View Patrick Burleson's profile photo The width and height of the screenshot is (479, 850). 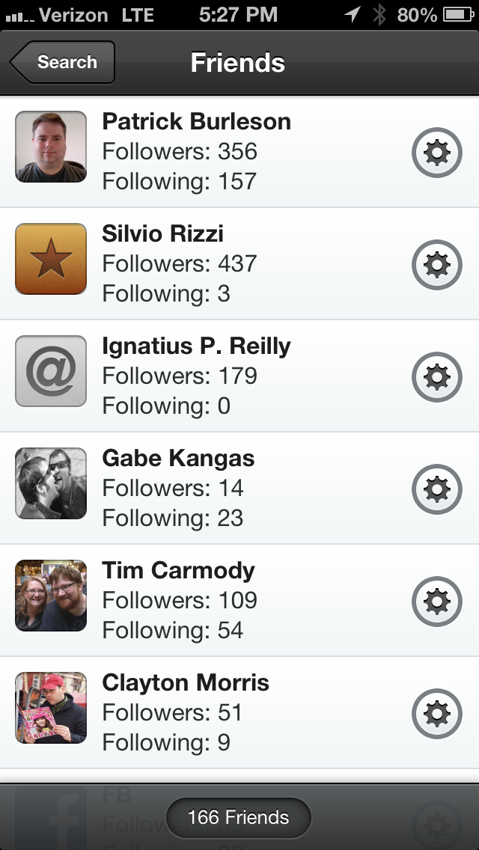51,147
